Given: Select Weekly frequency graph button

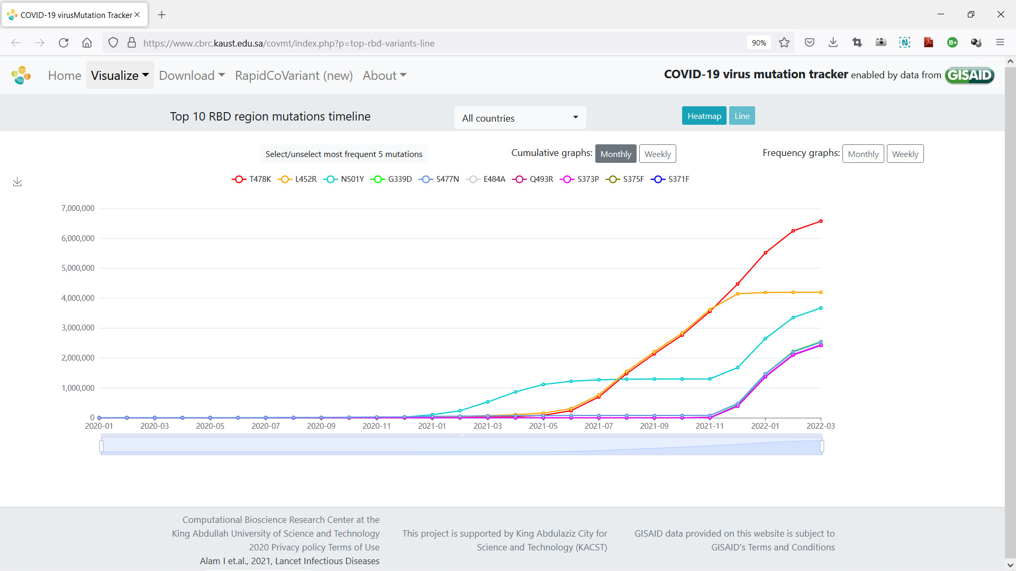Looking at the screenshot, I should (x=905, y=154).
